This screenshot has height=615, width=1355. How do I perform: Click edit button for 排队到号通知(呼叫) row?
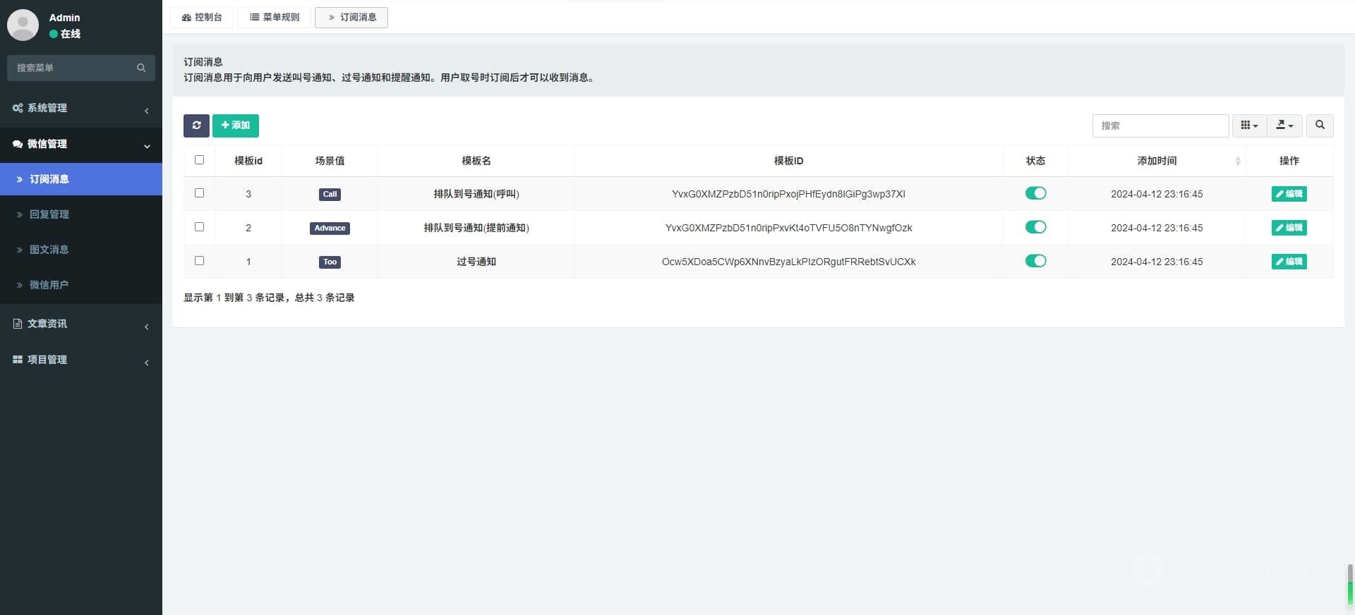[x=1289, y=194]
